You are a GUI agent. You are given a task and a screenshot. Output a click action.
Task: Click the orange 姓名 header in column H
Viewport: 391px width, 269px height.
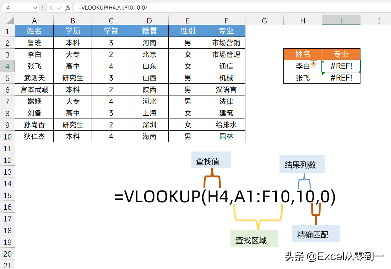(x=303, y=54)
